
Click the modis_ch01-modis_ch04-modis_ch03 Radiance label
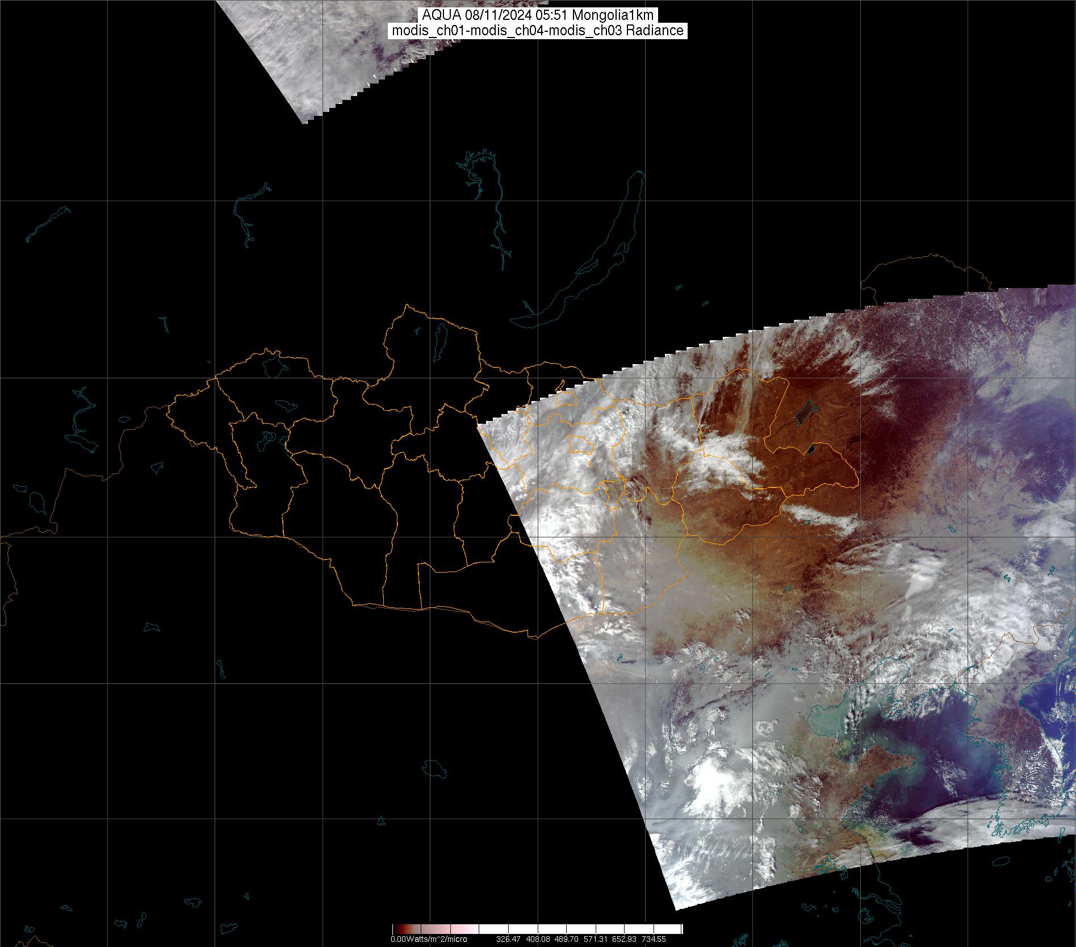click(538, 31)
